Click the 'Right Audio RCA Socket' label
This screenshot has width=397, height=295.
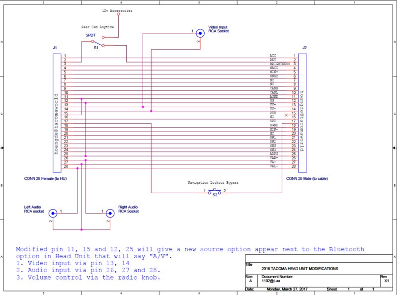128,209
